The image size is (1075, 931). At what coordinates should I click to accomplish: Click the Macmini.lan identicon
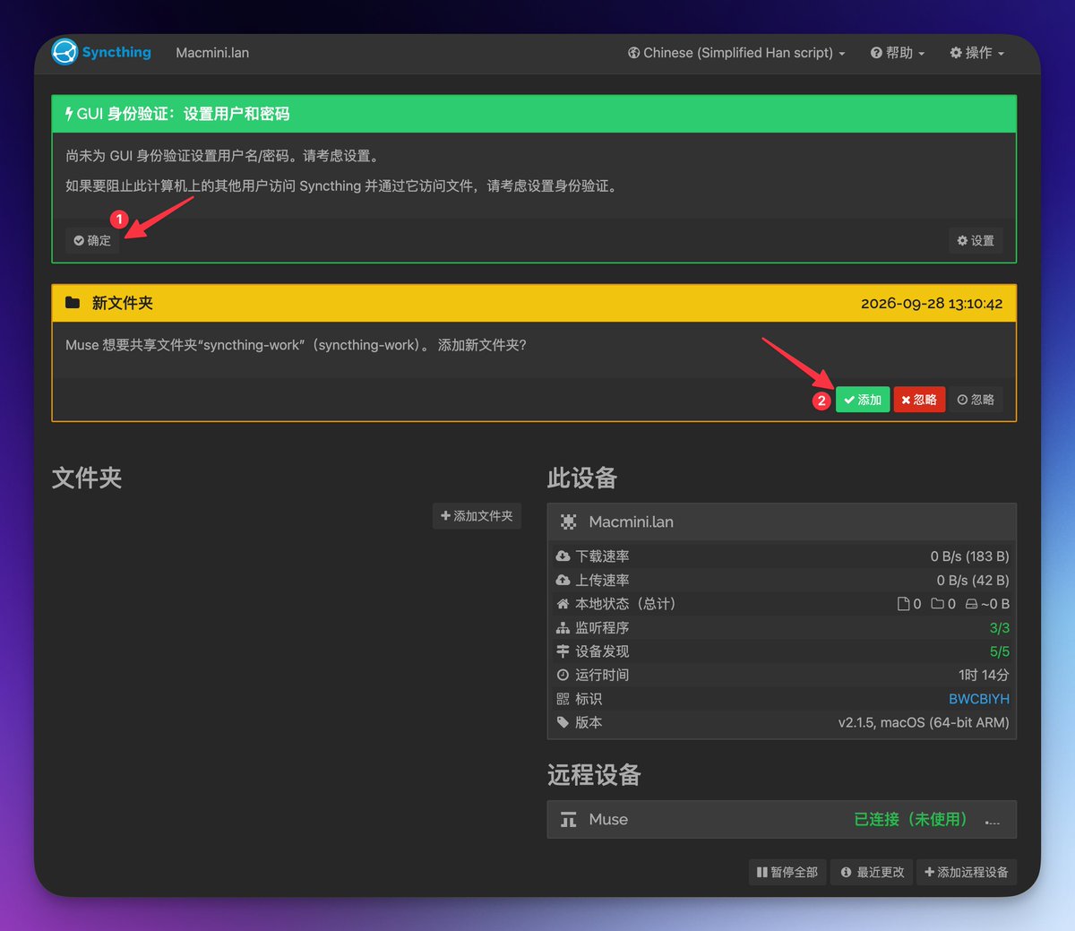click(568, 522)
